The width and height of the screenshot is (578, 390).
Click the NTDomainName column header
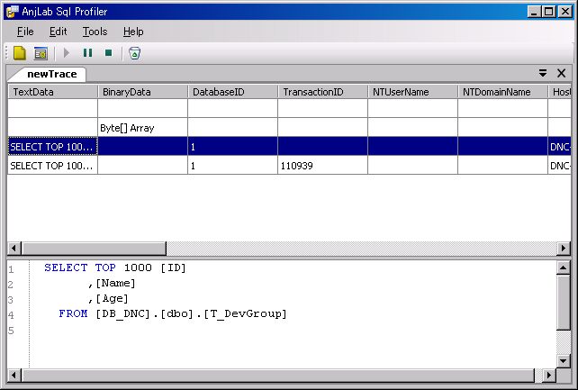pyautogui.click(x=502, y=92)
